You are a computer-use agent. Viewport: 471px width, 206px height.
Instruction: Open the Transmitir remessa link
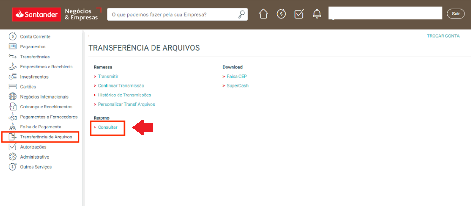coord(108,76)
